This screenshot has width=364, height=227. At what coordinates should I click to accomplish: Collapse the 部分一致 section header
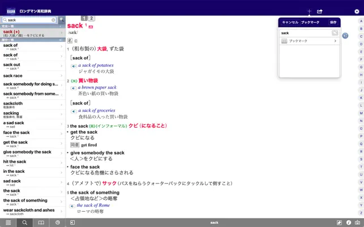pos(32,40)
